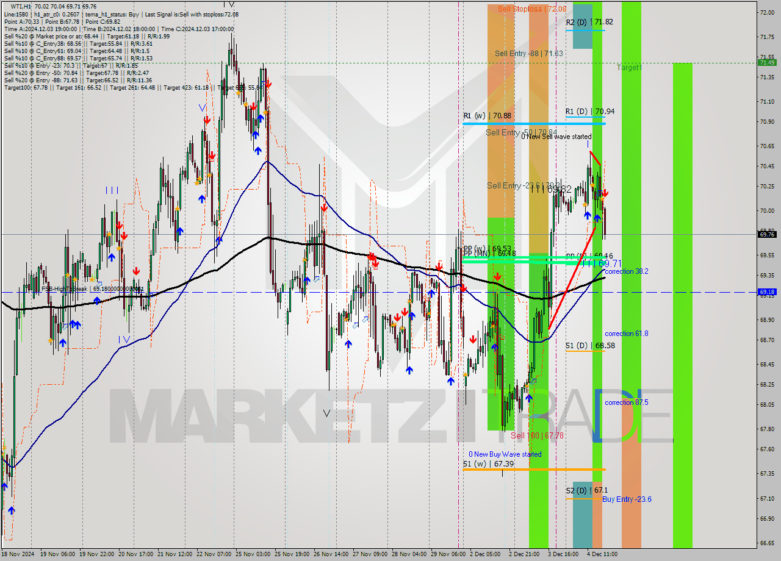Click the '22 Nov 07:00' time axis label
781x561 pixels.
[214, 554]
